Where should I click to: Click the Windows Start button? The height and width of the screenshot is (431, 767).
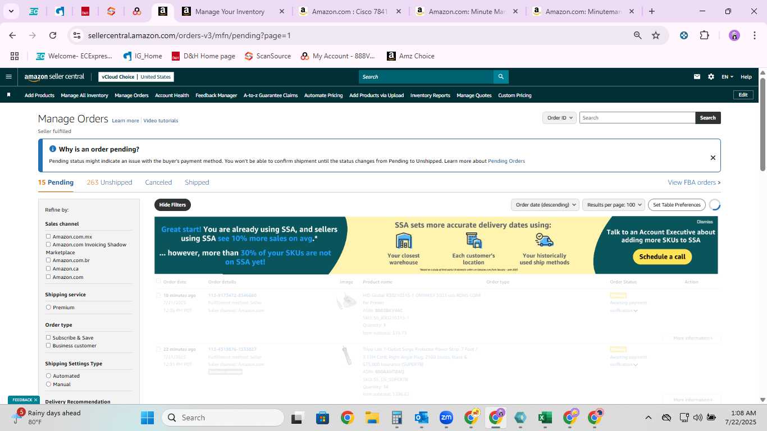(x=147, y=418)
